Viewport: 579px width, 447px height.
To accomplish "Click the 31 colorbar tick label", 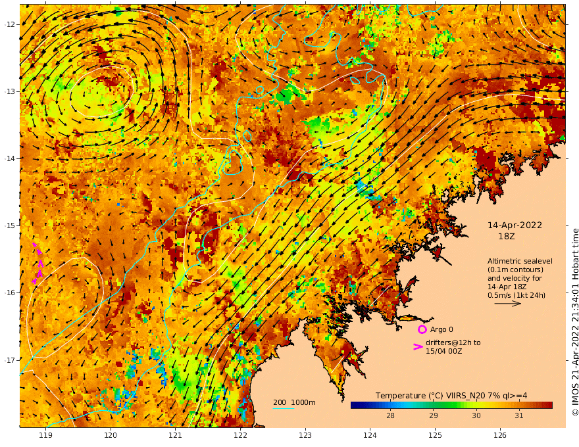I will tap(519, 415).
